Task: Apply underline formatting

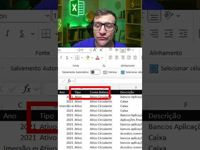Action: click(x=67, y=57)
